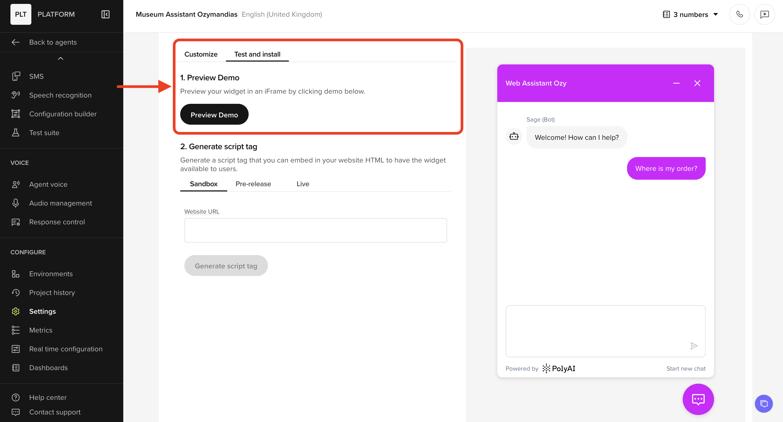Click the phone call icon

coord(739,14)
